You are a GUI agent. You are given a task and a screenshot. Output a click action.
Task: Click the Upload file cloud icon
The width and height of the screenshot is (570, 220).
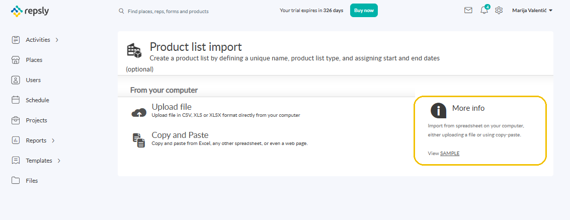tap(138, 113)
